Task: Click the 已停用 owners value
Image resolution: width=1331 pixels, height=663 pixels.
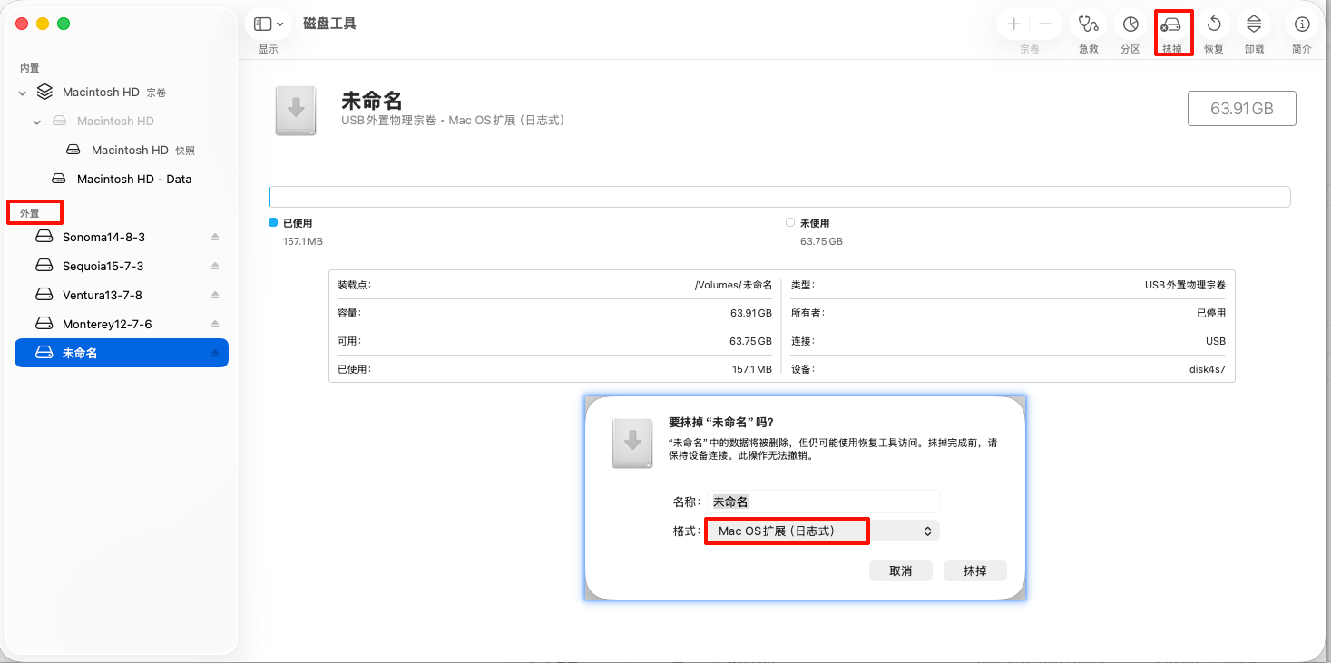Action: click(1211, 313)
